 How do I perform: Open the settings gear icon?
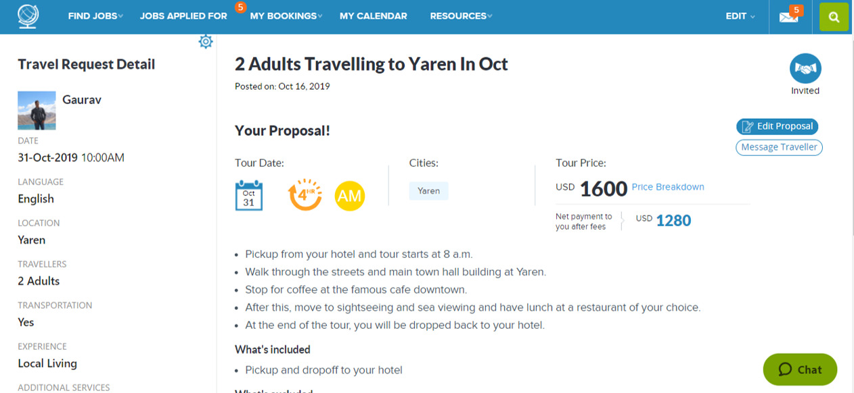[206, 42]
